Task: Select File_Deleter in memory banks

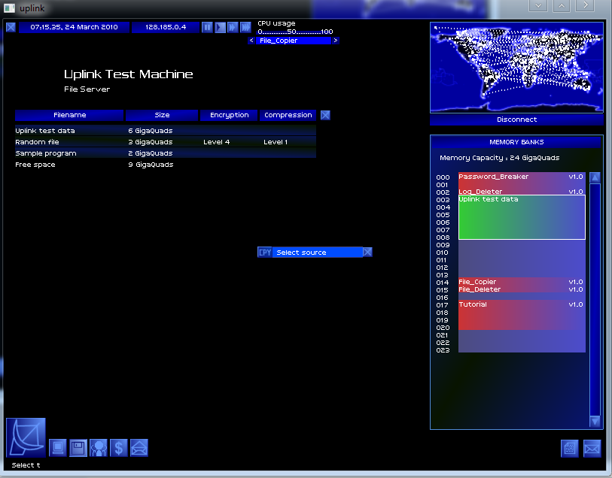Action: [522, 289]
